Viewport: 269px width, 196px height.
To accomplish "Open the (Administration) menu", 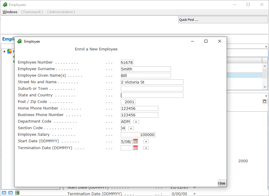I will 61,12.
